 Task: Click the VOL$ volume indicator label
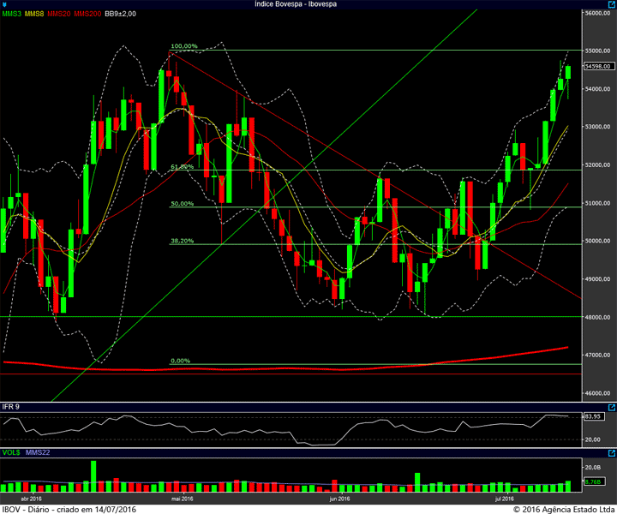[11, 452]
